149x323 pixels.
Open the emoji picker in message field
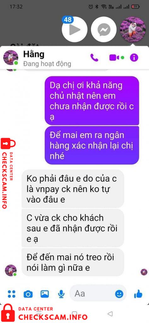(119, 294)
